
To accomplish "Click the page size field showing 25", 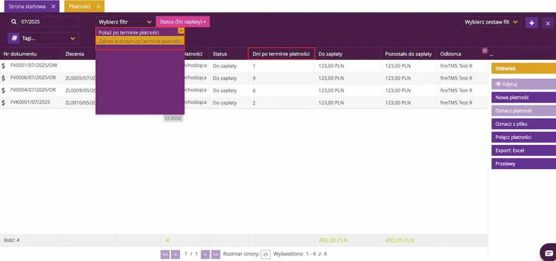I will coord(265,254).
